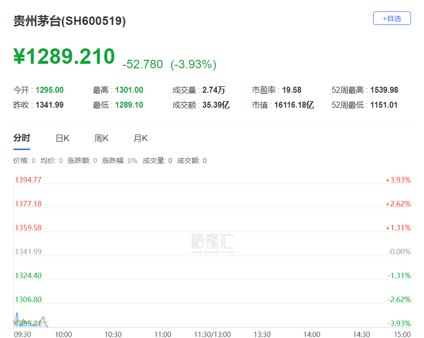The height and width of the screenshot is (338, 424).
Task: Click the stock title 贵州茅台(SH600519)
Action: pos(69,21)
